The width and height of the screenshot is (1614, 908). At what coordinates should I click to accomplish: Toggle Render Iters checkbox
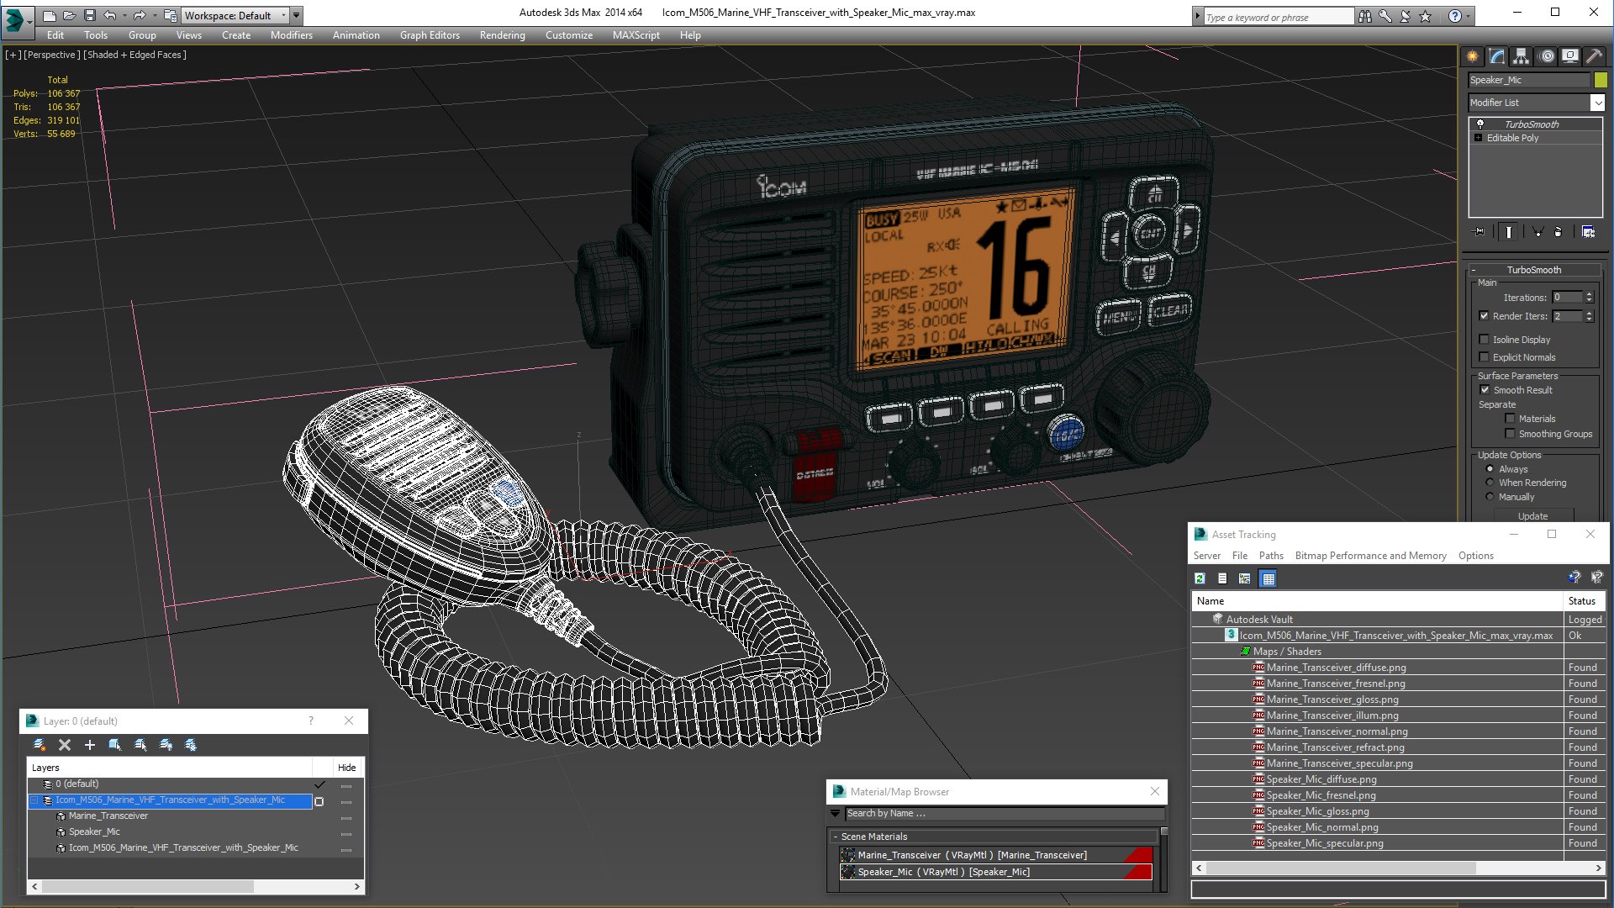[1484, 316]
